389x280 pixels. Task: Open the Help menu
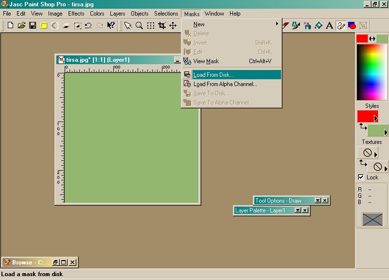pyautogui.click(x=235, y=14)
